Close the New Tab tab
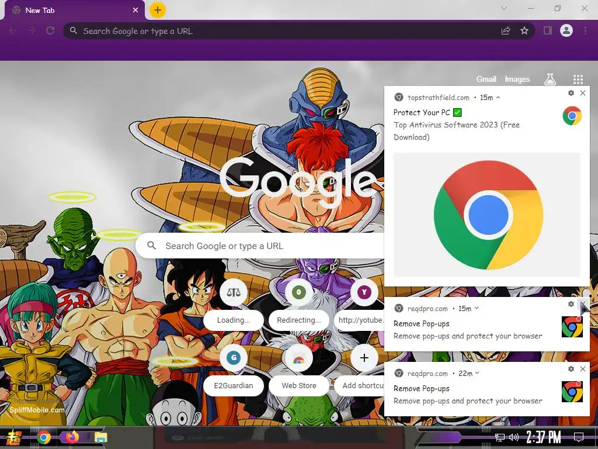The height and width of the screenshot is (449, 598). coord(135,11)
